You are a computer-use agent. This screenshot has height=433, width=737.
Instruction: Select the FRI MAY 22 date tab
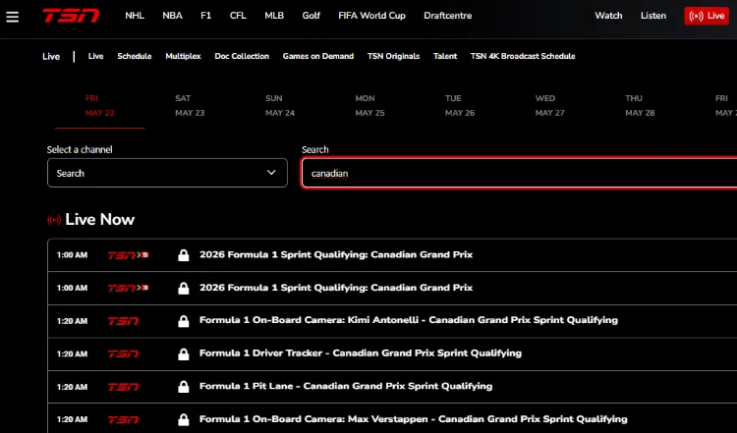(99, 106)
